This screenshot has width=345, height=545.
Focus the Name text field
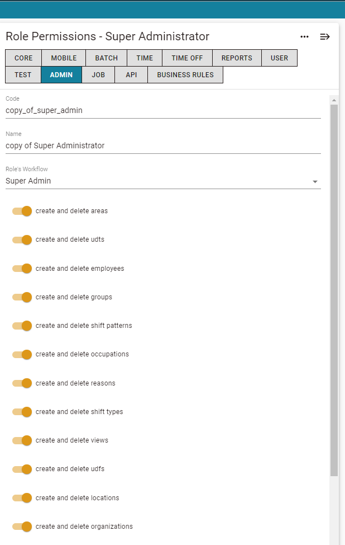(163, 145)
